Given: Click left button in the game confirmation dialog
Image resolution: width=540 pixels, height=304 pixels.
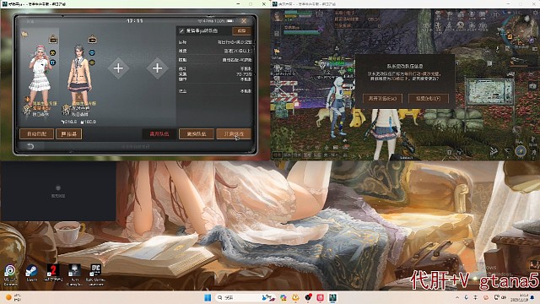Looking at the screenshot, I should pyautogui.click(x=382, y=98).
